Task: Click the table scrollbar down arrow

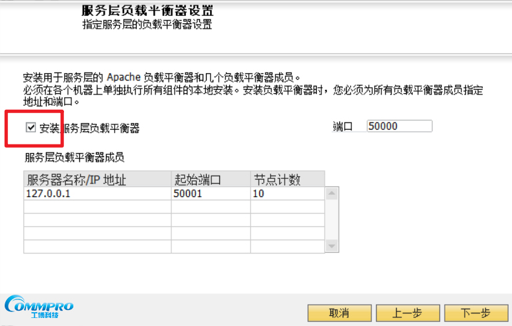Action: click(x=332, y=246)
